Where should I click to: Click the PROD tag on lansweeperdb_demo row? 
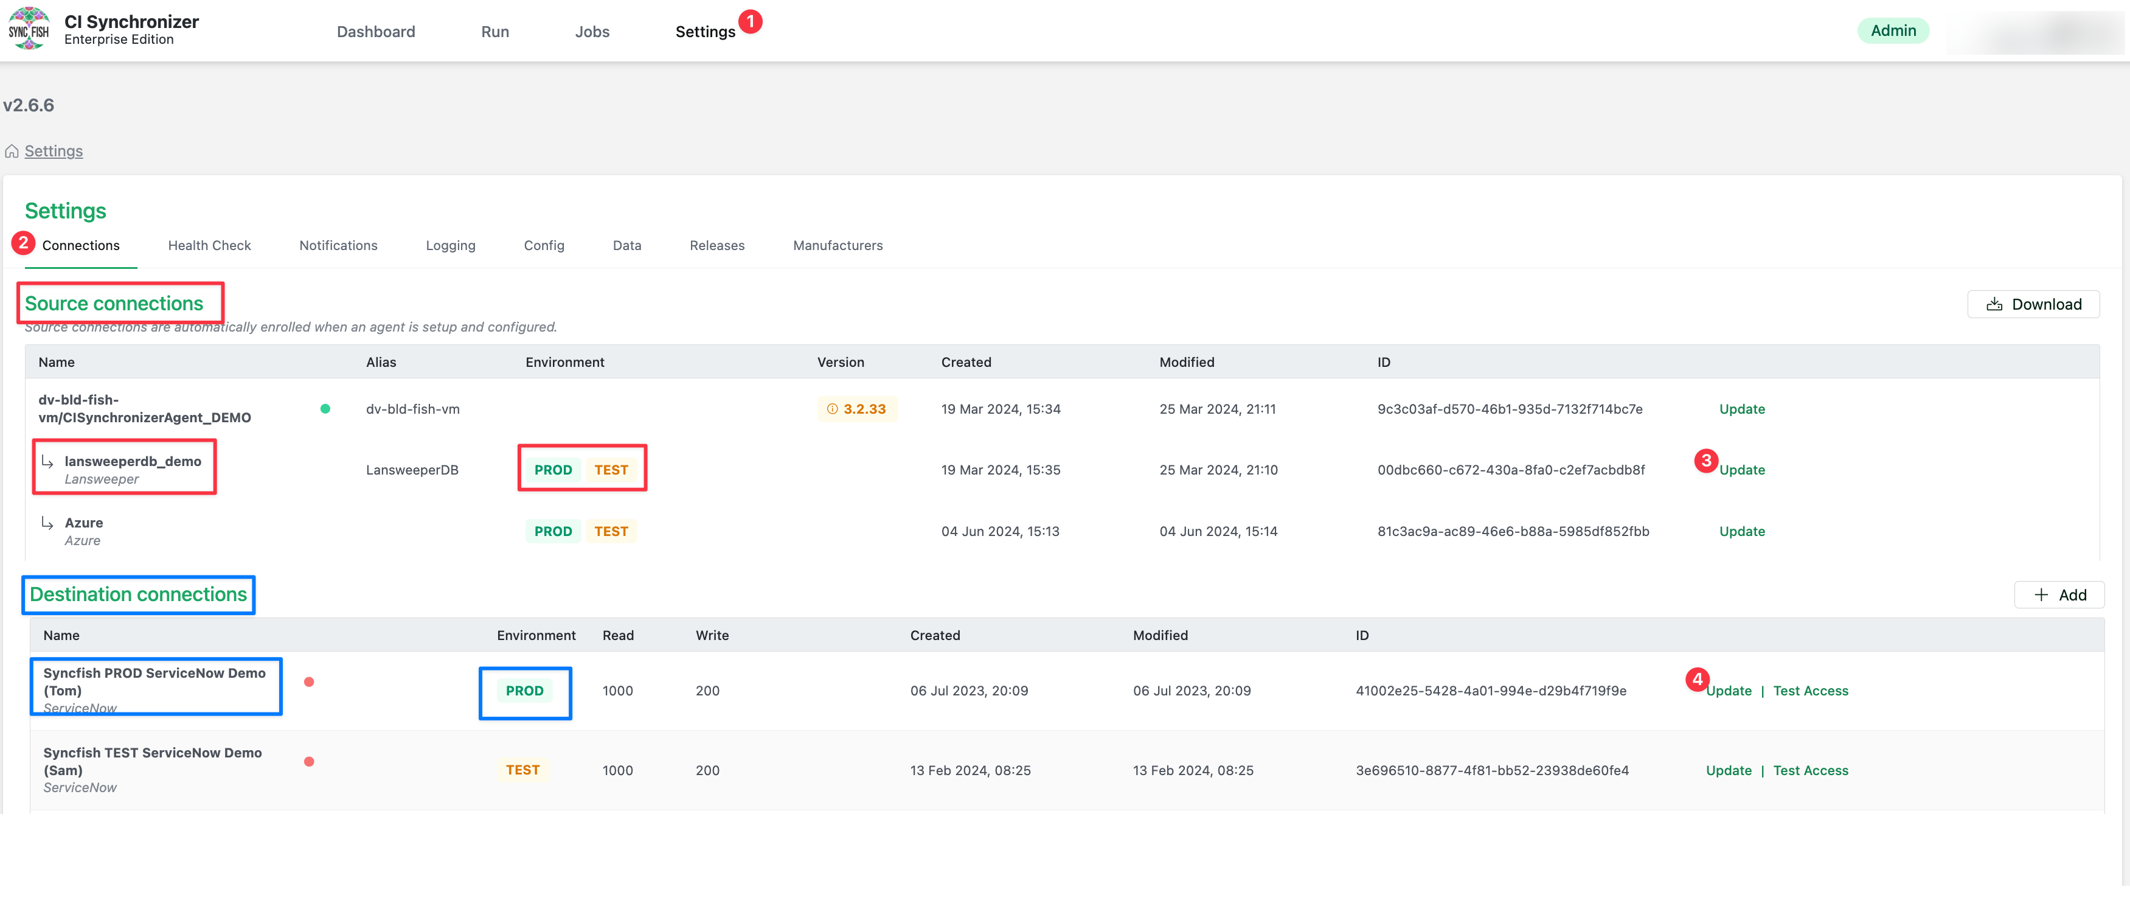coord(552,470)
